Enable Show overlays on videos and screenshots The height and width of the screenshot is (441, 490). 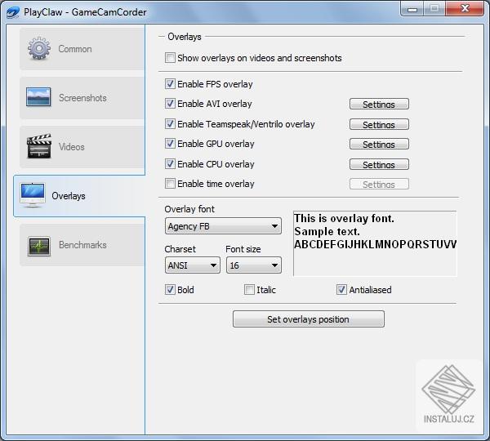(170, 58)
